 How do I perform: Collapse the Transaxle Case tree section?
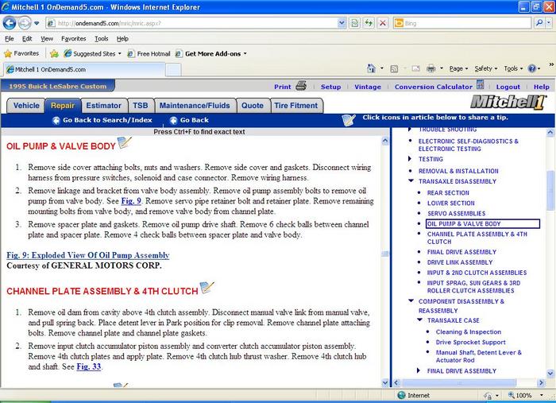[420, 320]
